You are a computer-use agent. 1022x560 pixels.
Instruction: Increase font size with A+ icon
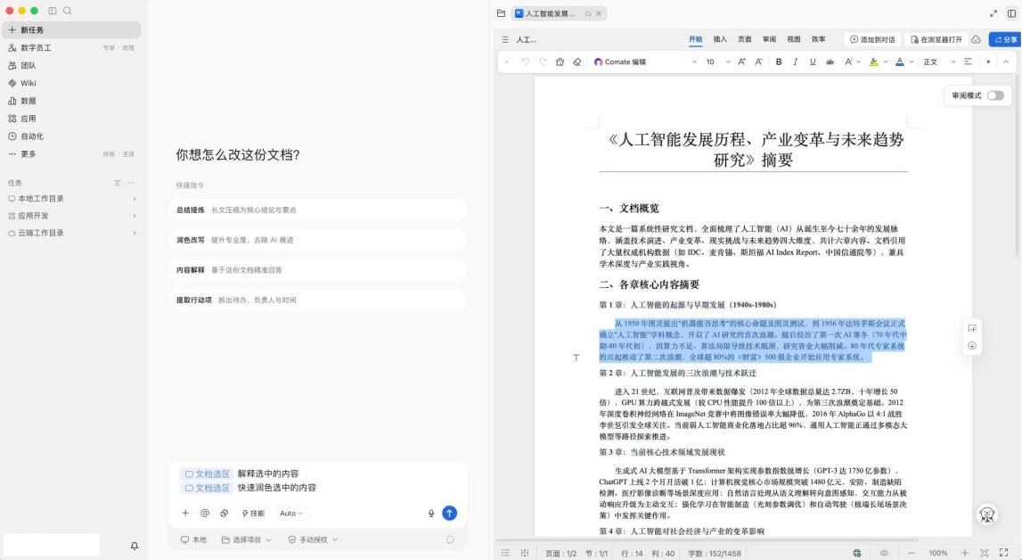pos(741,62)
